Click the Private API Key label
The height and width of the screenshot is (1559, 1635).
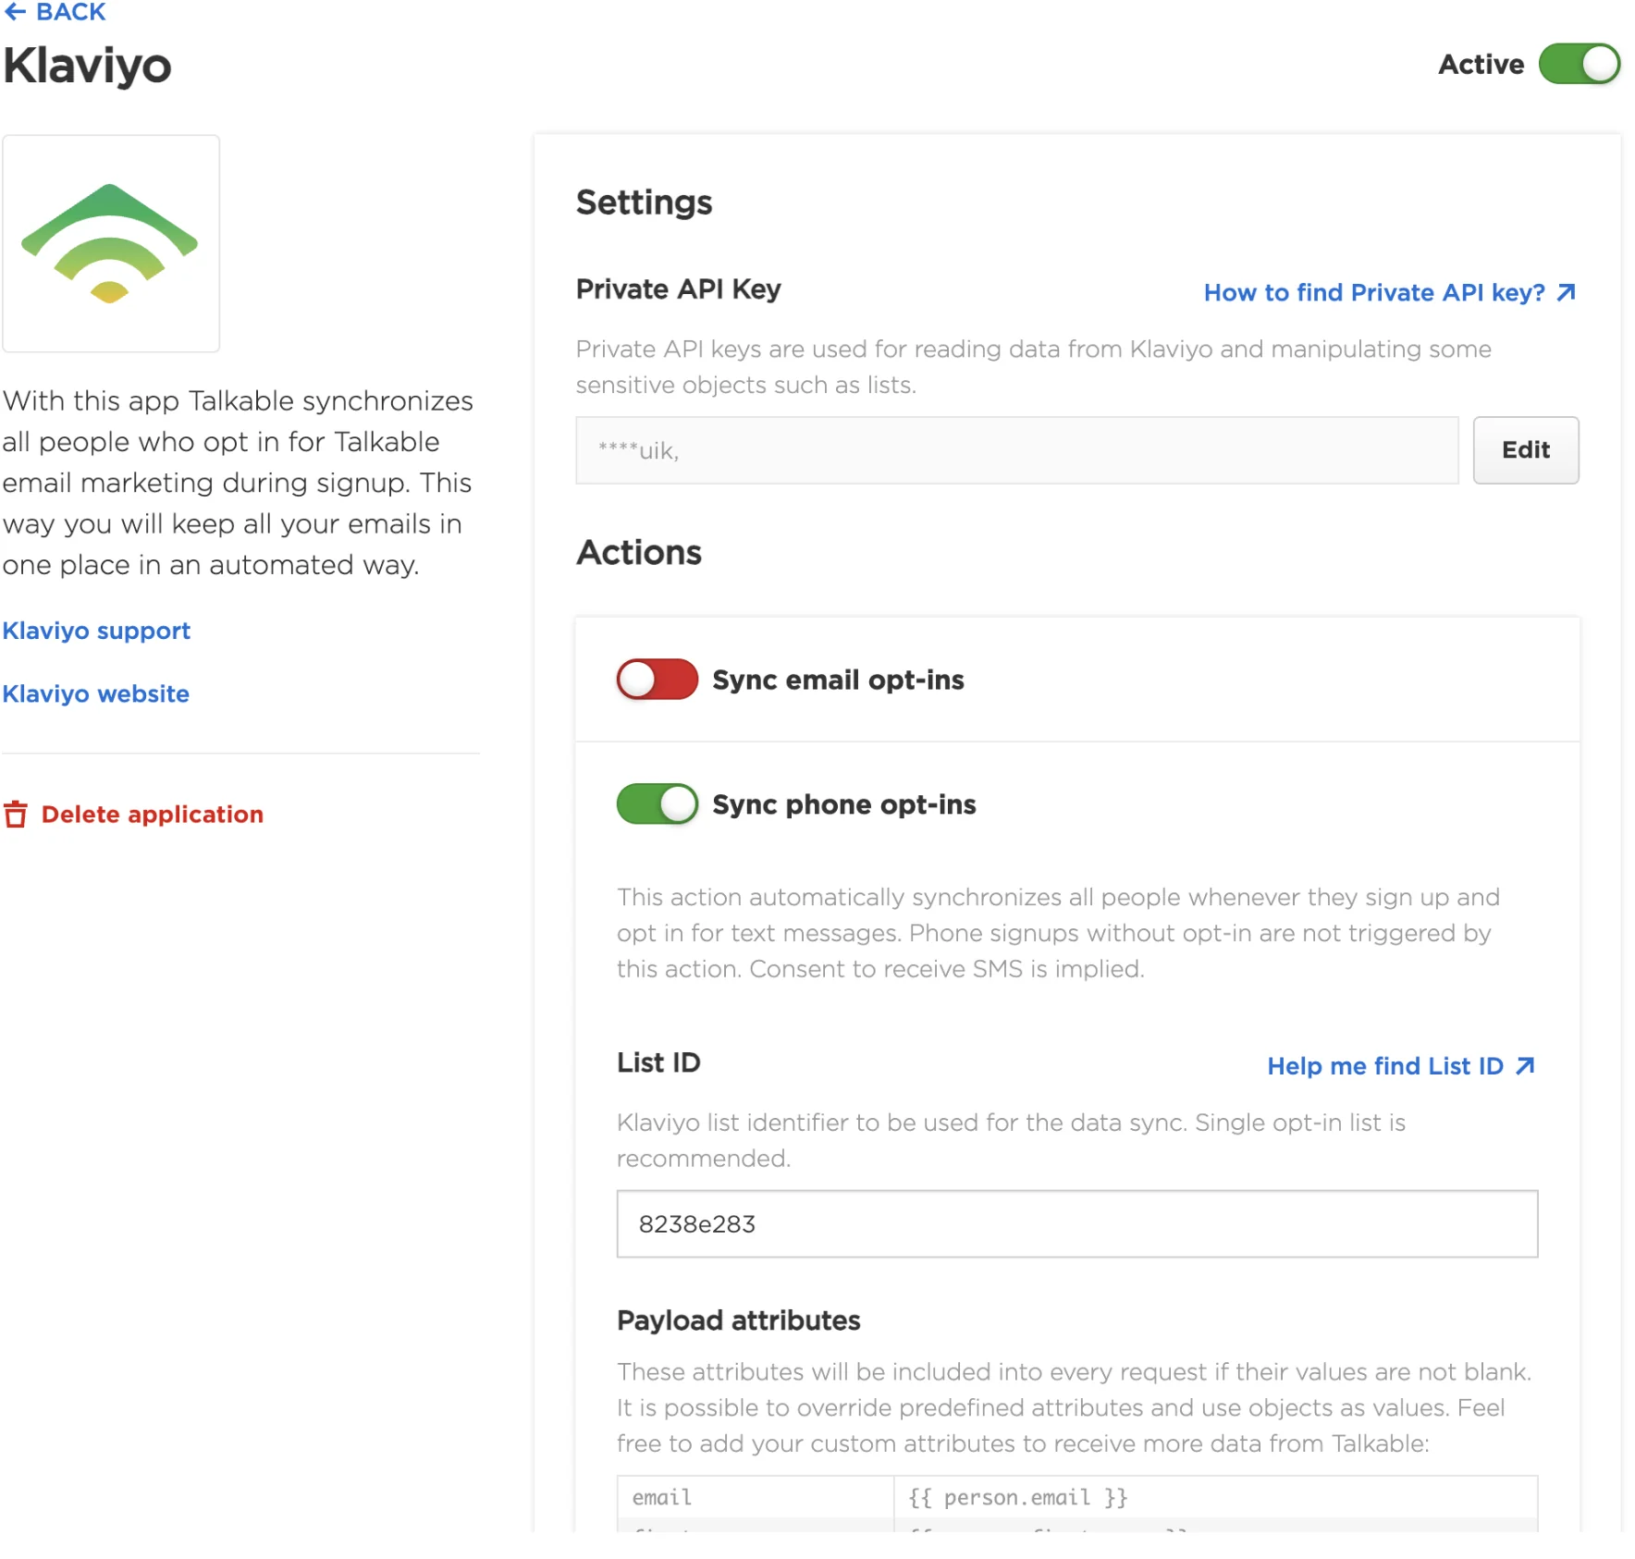point(678,289)
